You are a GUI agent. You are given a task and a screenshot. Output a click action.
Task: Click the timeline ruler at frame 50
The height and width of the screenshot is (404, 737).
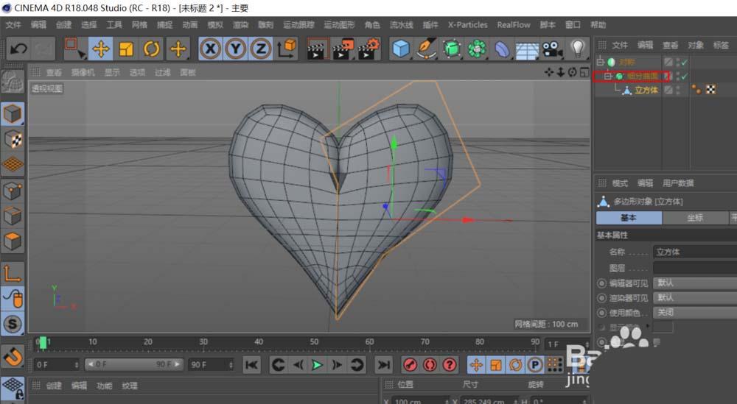pyautogui.click(x=314, y=343)
